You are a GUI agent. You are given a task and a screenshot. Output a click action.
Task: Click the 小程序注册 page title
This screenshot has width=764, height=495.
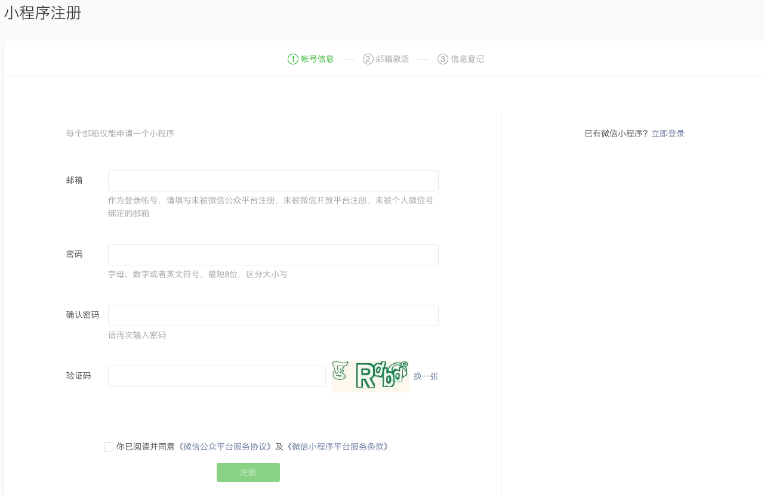[43, 13]
